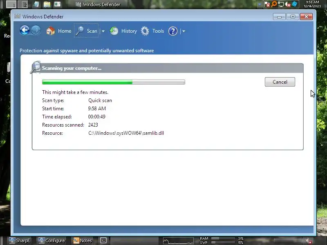The height and width of the screenshot is (245, 327).
Task: Cancel the running quick scan
Action: 280,82
